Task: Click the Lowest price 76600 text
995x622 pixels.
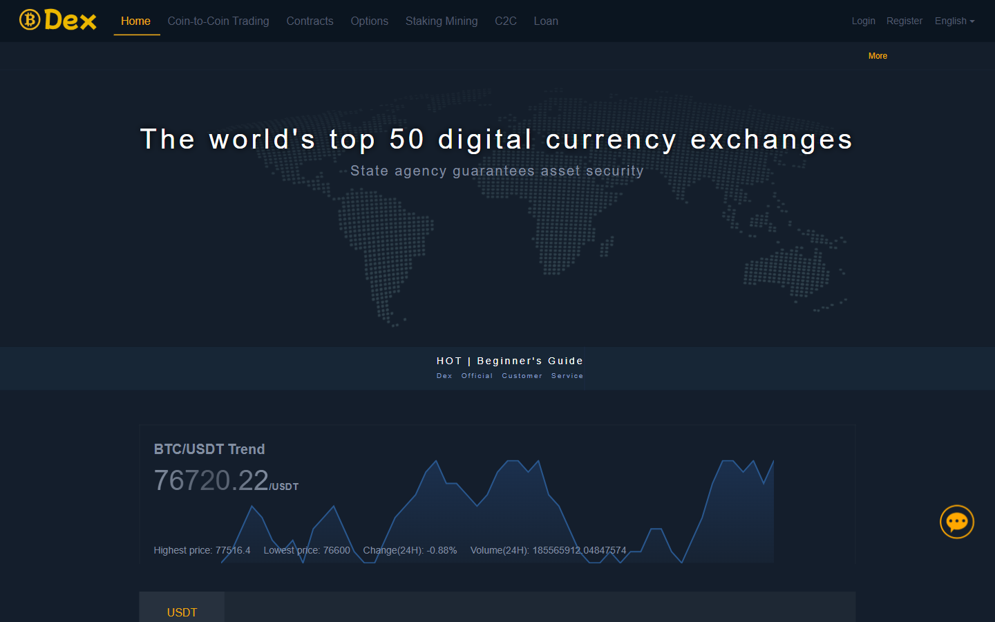Action: click(307, 550)
